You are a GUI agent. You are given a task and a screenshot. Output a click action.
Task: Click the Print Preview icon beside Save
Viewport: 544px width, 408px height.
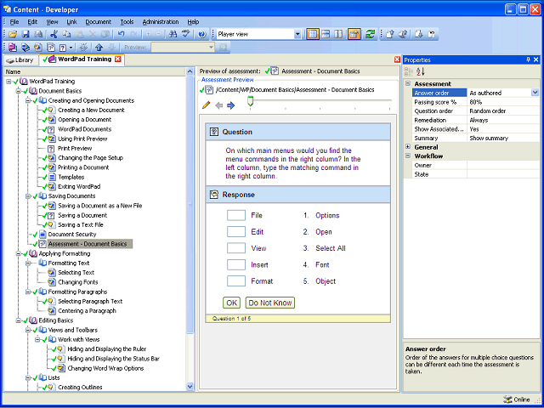pyautogui.click(x=38, y=34)
